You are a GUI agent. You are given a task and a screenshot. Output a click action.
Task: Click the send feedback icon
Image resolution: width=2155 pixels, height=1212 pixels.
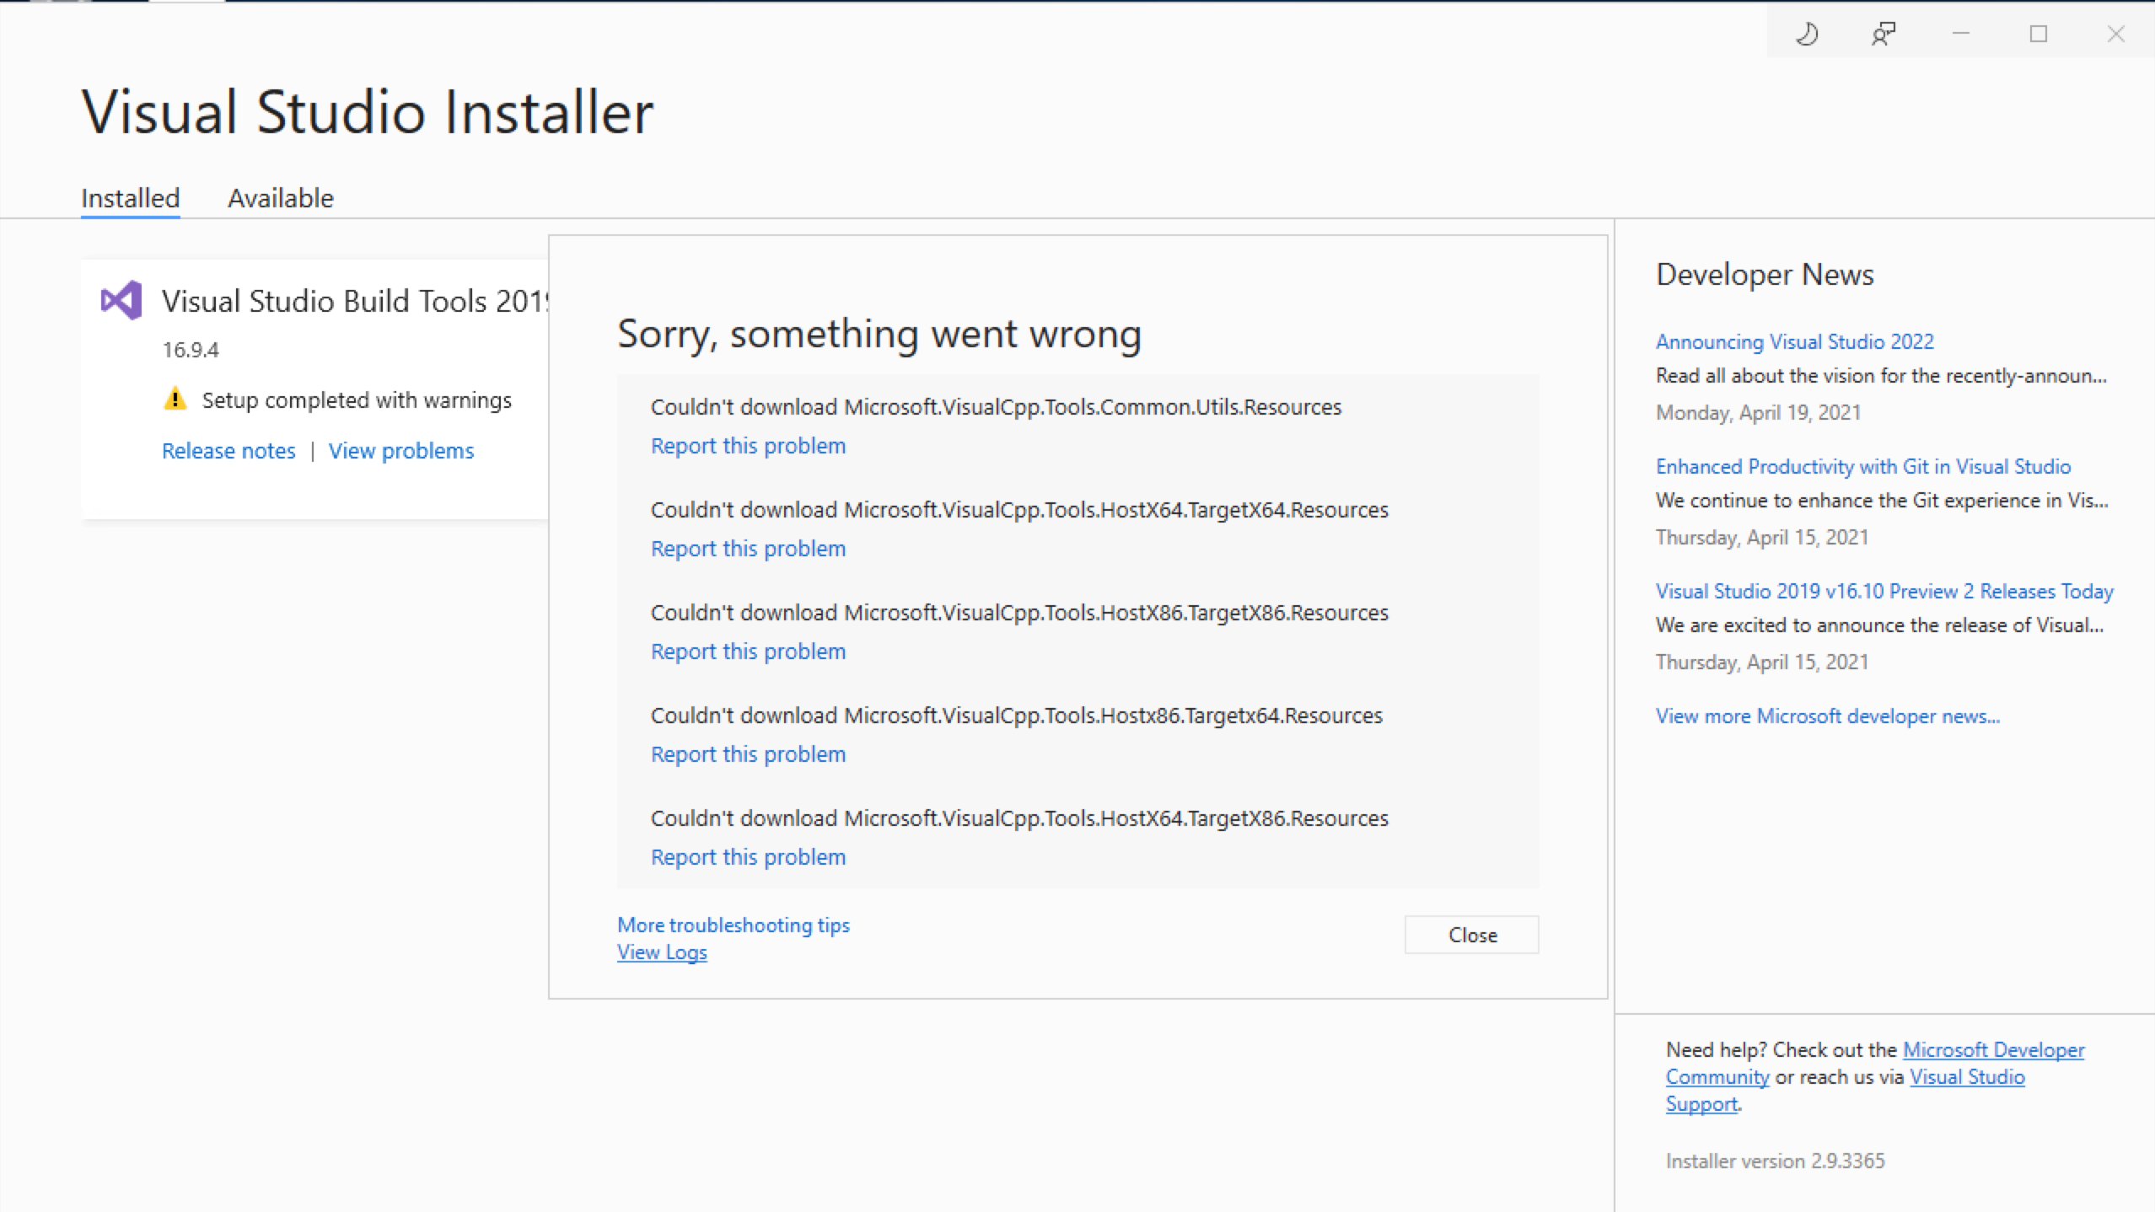coord(1884,34)
